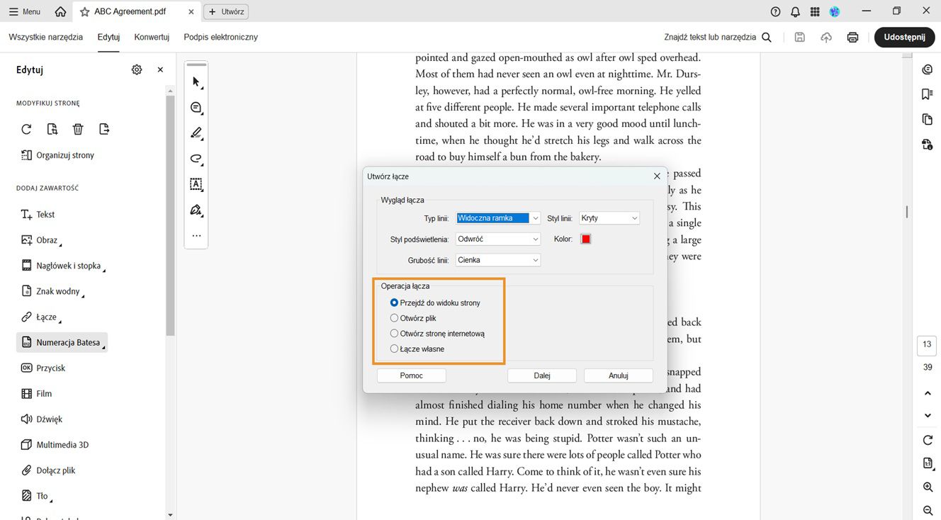941x520 pixels.
Task: Open the apps grid icon
Action: point(815,12)
